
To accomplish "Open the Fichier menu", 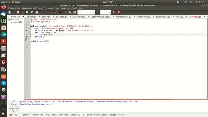I will 11,8.
